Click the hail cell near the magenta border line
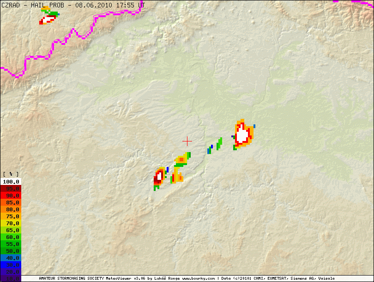This screenshot has width=374, height=282. pos(49,16)
